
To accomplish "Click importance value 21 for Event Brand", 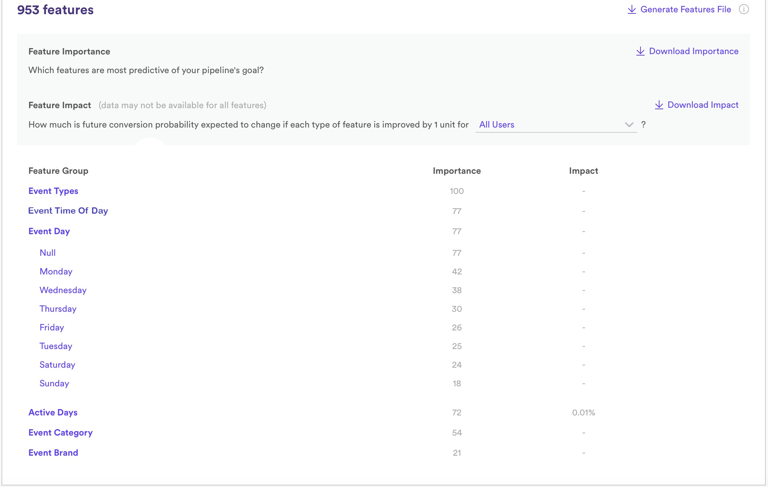I will pos(457,453).
